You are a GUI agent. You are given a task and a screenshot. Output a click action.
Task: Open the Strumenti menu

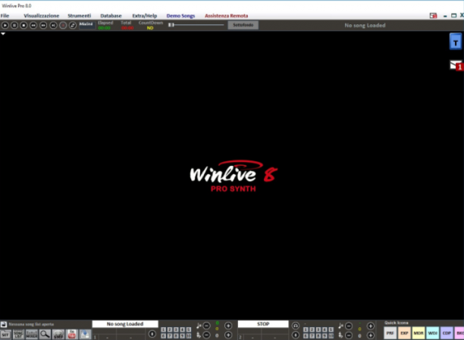coord(79,16)
